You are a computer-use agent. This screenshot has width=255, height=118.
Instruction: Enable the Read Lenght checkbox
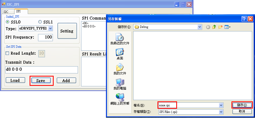point(7,53)
